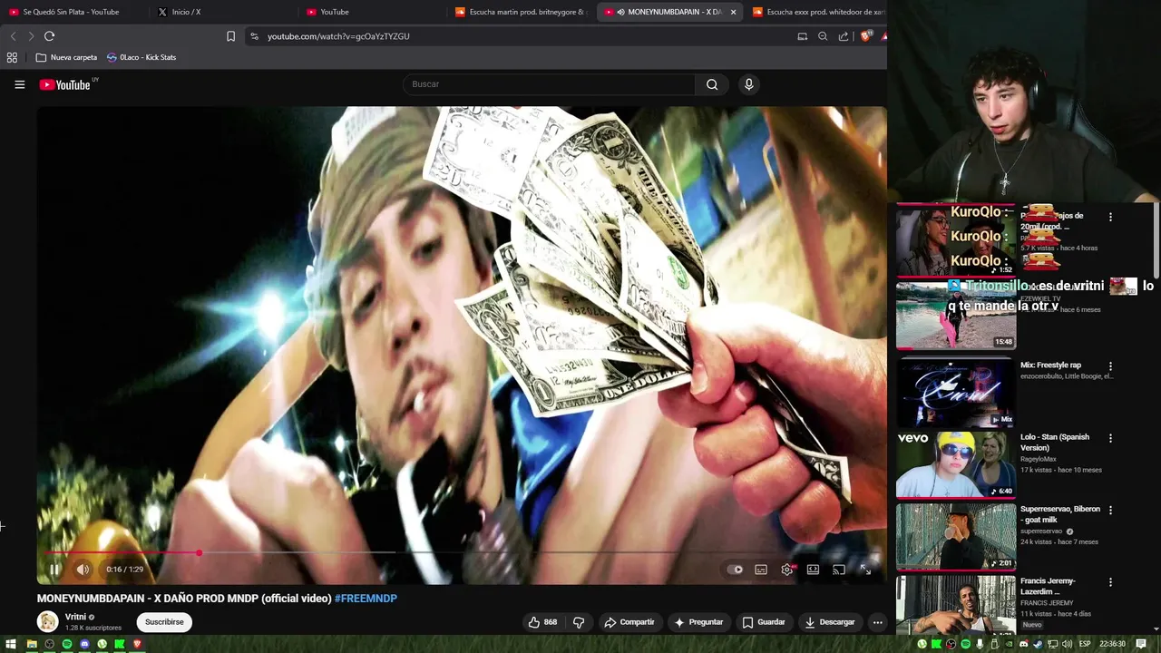
Task: Toggle subtitles in the video player
Action: point(761,570)
